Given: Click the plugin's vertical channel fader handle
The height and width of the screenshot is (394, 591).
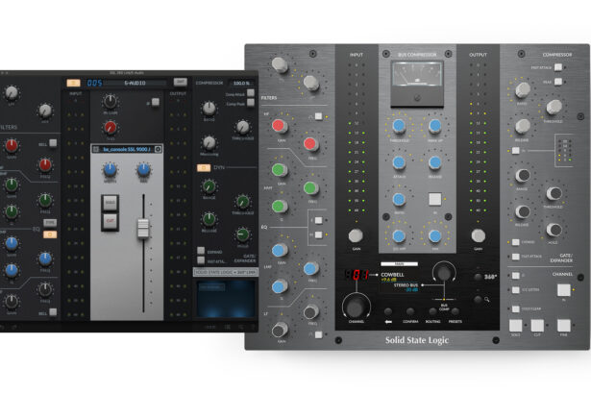Looking at the screenshot, I should [143, 228].
